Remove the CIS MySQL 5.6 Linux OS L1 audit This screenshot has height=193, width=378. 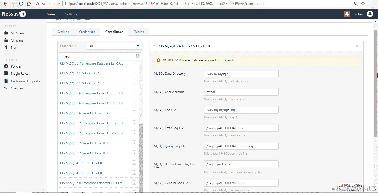click(357, 46)
